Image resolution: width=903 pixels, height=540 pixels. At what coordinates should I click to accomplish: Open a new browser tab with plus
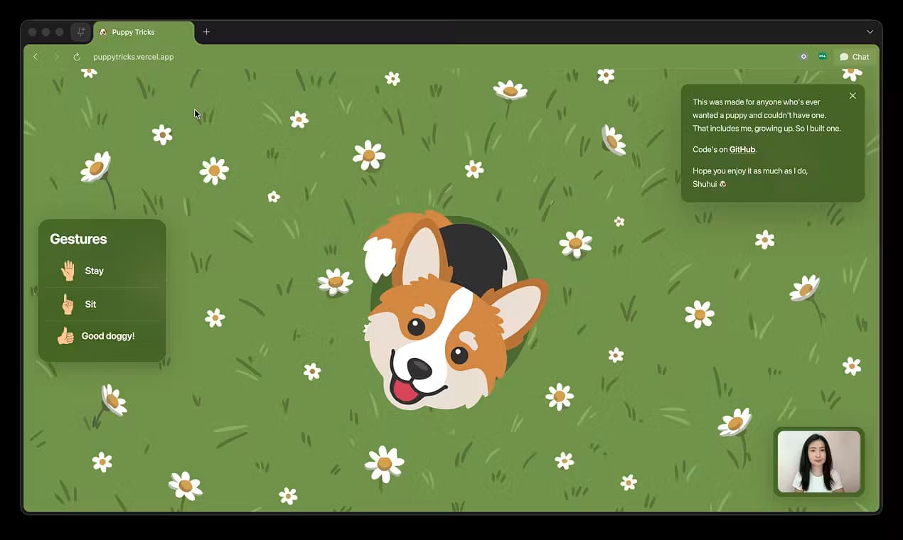[x=206, y=32]
